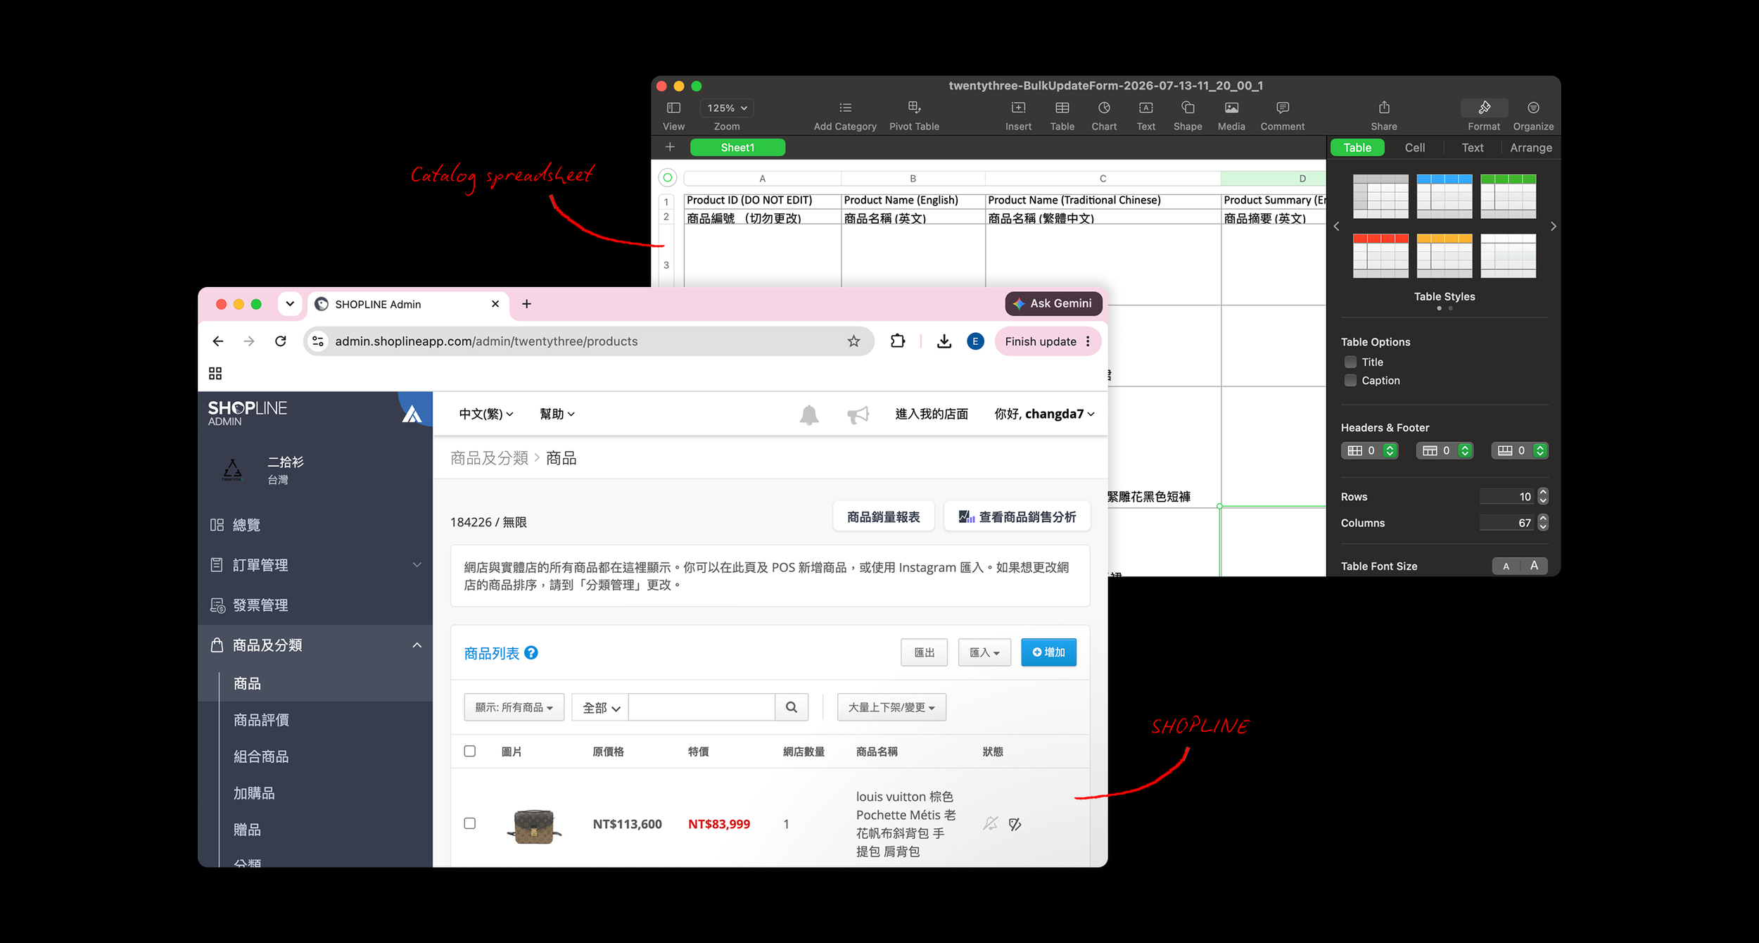Go back in the browser
Screen dimensions: 1759x943
click(x=218, y=341)
